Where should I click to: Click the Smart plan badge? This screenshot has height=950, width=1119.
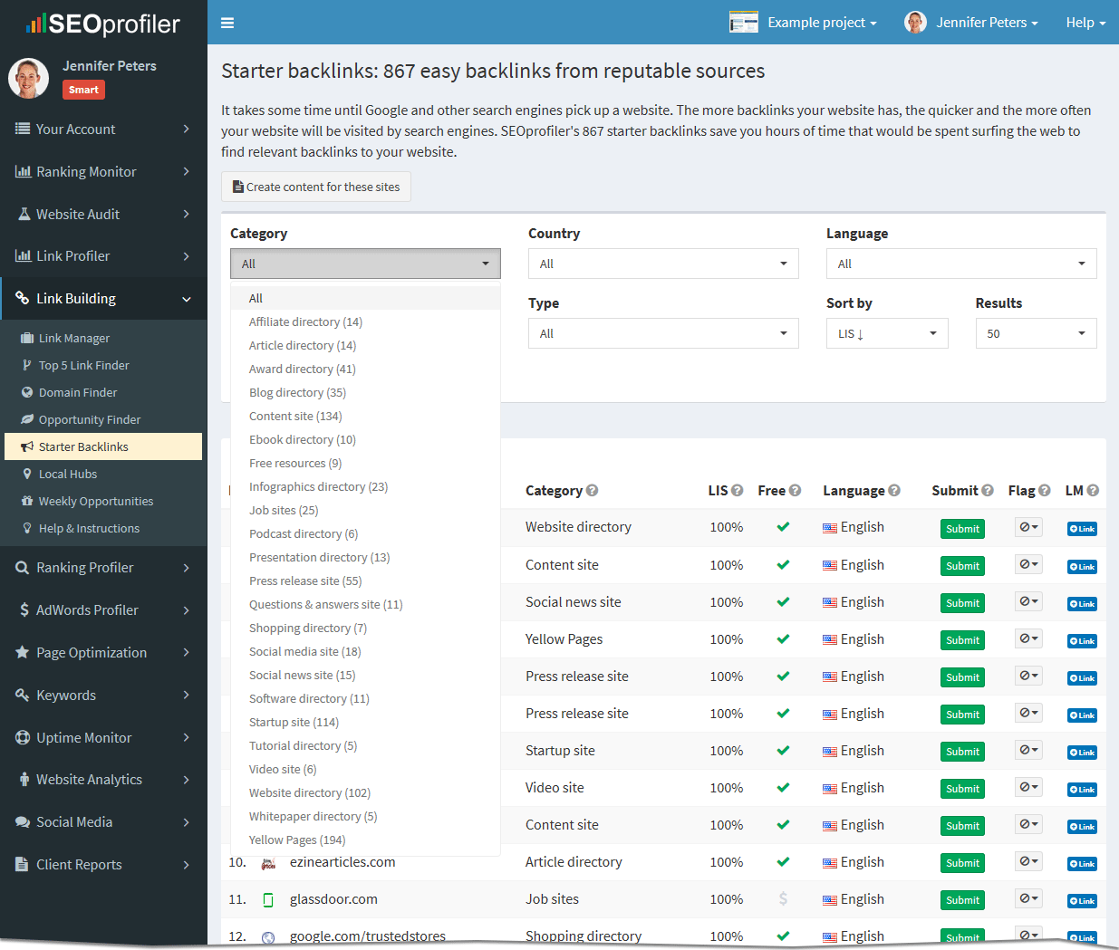point(83,90)
